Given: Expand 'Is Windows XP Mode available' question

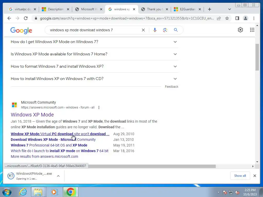Looking at the screenshot, I should coord(95,54).
